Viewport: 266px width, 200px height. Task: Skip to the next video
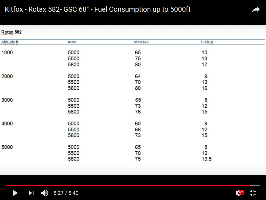[31, 193]
